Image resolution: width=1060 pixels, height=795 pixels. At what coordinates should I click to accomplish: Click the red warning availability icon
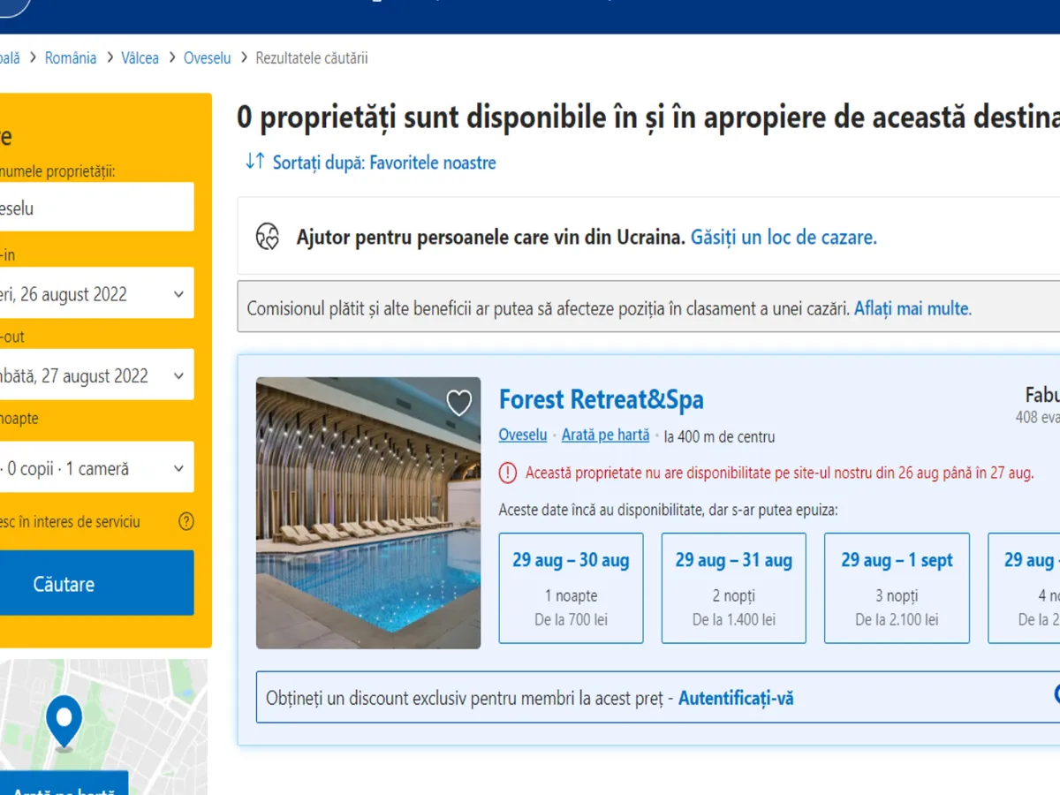click(x=508, y=473)
